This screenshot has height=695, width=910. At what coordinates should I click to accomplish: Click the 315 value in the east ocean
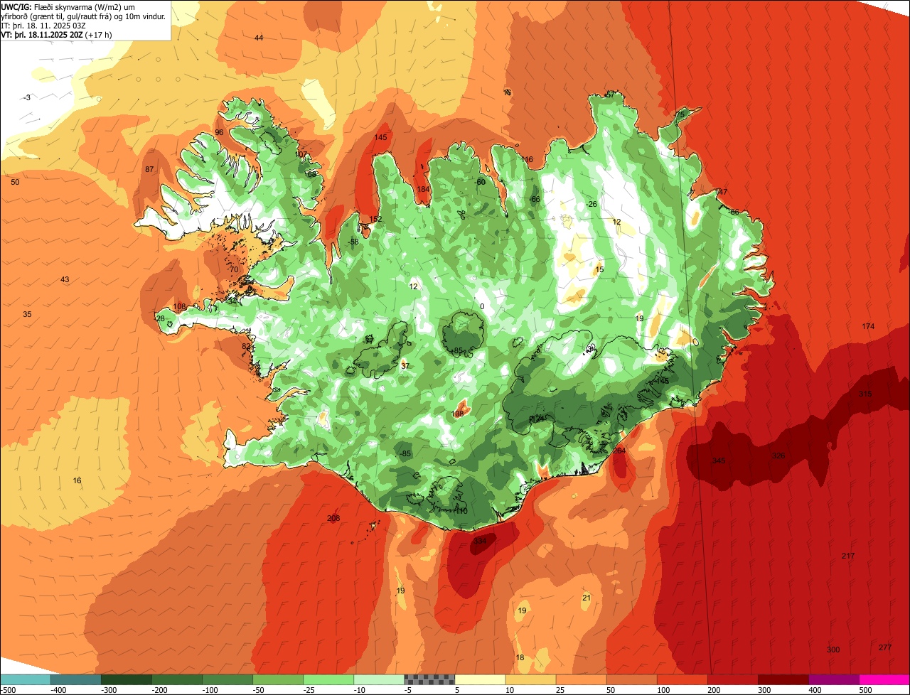[x=865, y=394]
